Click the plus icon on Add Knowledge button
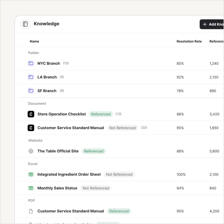The image size is (224, 224). [x=205, y=24]
